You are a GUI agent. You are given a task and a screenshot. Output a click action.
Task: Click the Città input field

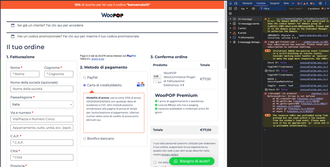(x=42, y=157)
